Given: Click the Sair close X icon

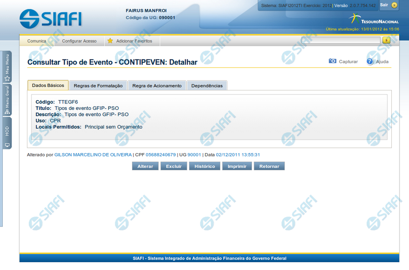Looking at the screenshot, I should (394, 5).
